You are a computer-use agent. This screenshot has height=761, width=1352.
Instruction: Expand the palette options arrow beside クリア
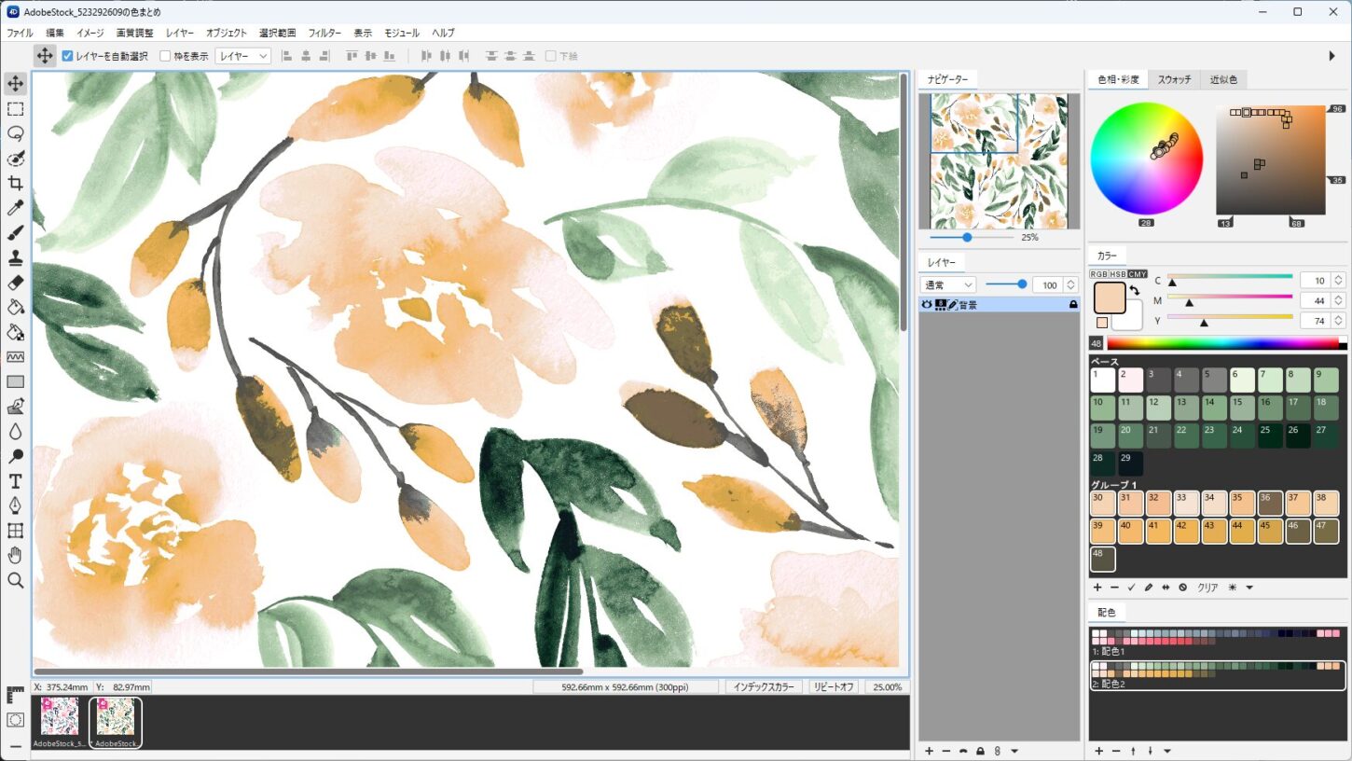coord(1249,588)
